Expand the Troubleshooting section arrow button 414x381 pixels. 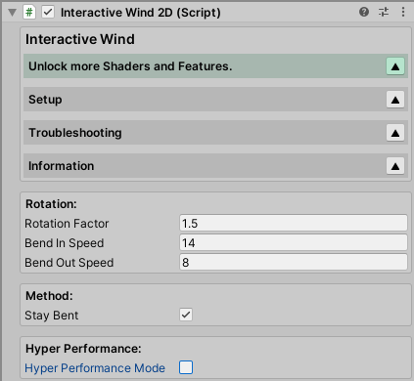tap(395, 133)
